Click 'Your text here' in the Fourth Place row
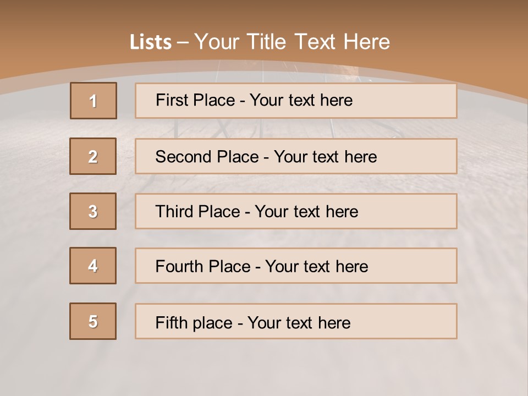Viewport: 528px width, 396px height. click(x=316, y=267)
